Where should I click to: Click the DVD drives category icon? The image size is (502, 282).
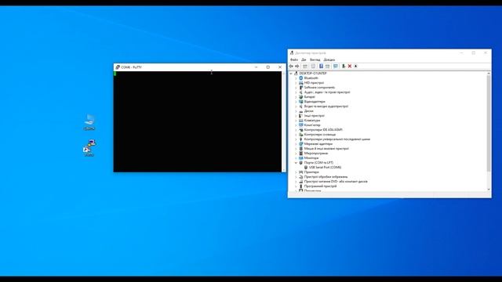301,181
